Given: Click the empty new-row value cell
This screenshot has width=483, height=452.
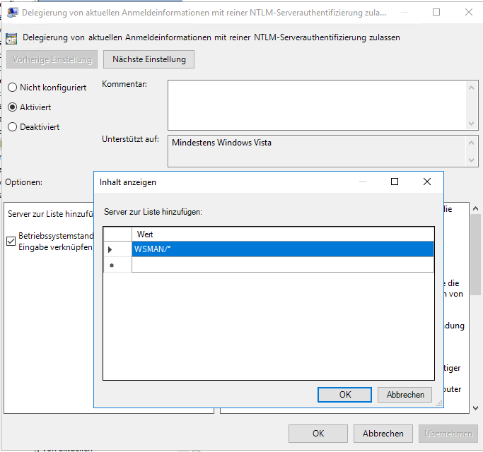Looking at the screenshot, I should point(283,265).
